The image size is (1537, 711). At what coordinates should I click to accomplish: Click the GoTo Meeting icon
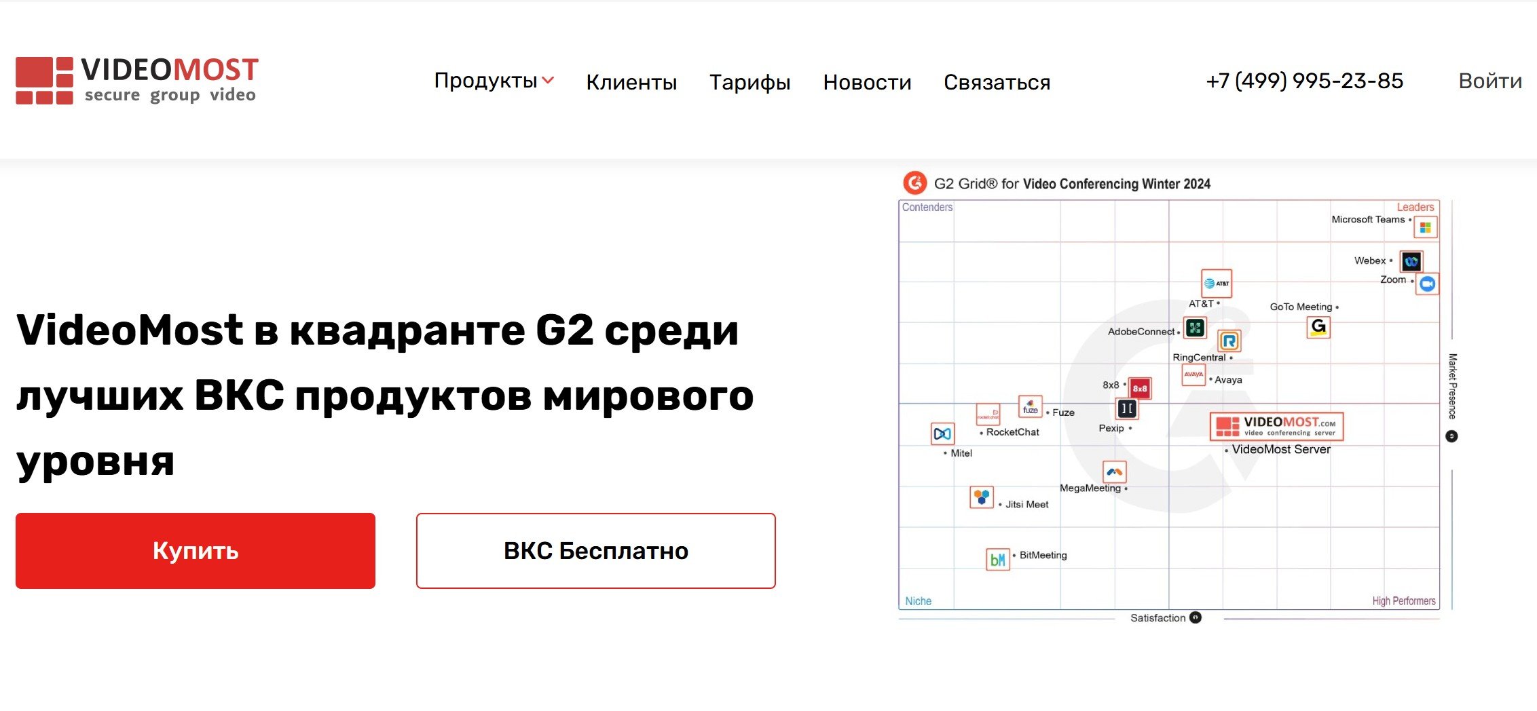(1318, 327)
